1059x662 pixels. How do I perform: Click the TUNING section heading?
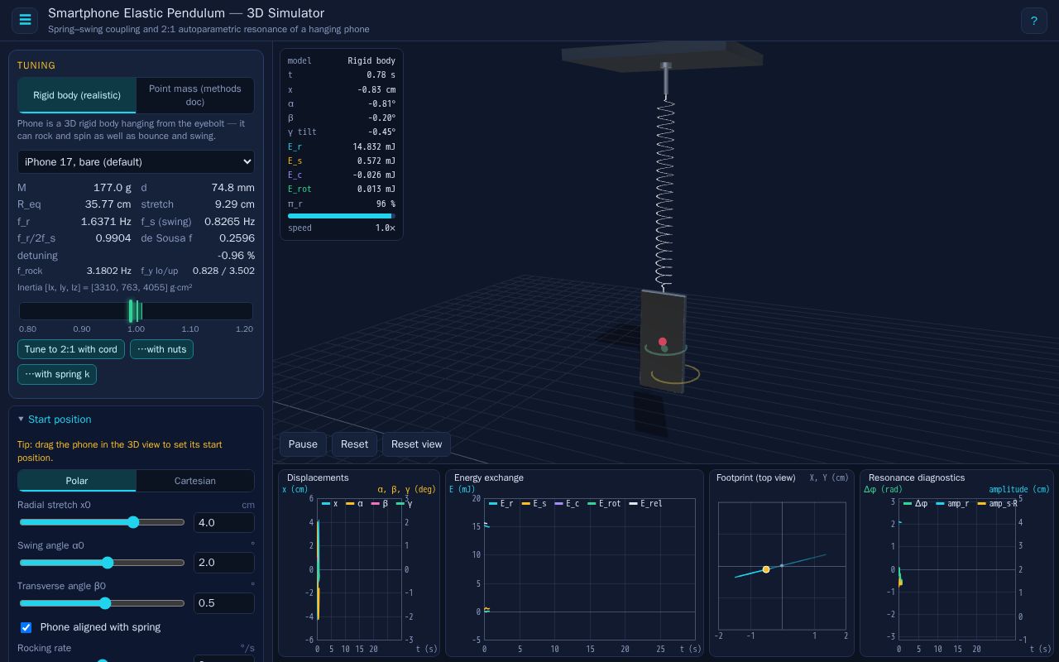point(36,65)
